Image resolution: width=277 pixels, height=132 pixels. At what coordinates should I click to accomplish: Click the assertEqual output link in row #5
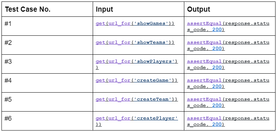coord(228,102)
